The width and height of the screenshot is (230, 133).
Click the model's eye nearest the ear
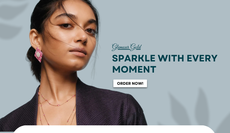click(x=66, y=26)
